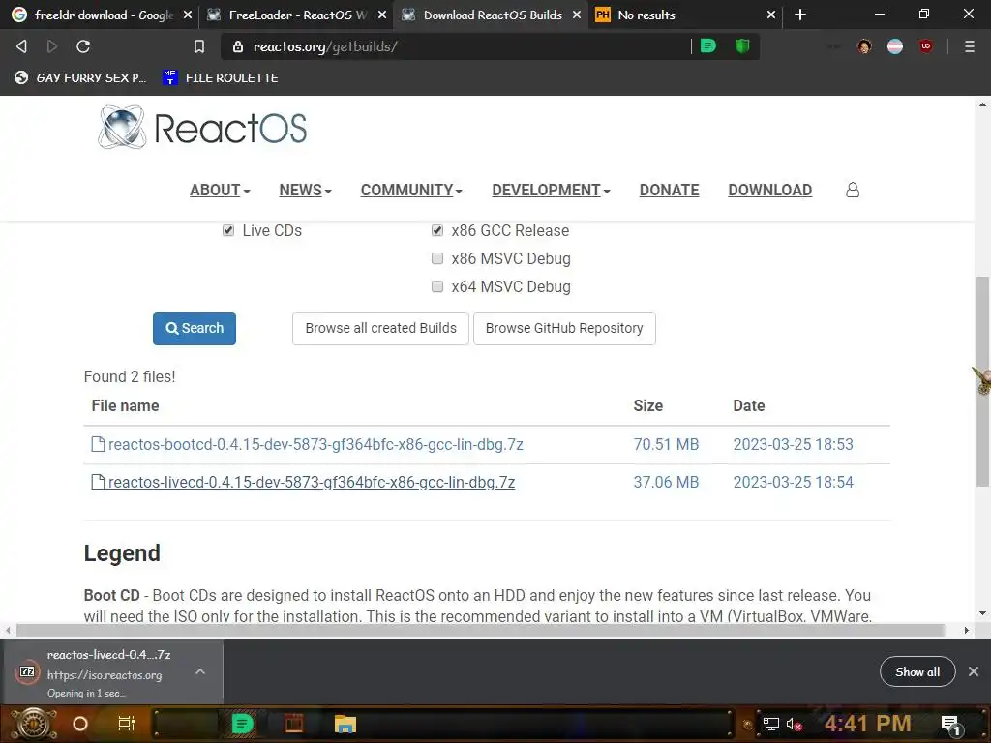Screen dimensions: 991x743
Task: Click the muted volume tray icon
Action: tap(794, 724)
